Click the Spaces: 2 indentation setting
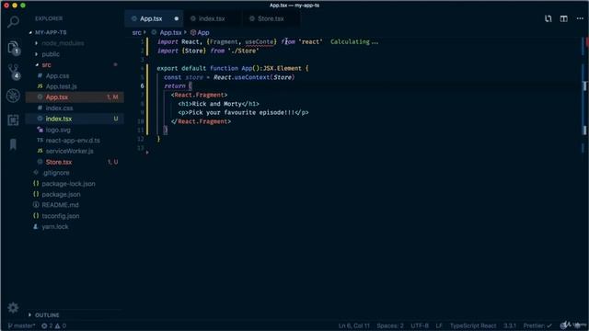The height and width of the screenshot is (331, 589). (390, 325)
